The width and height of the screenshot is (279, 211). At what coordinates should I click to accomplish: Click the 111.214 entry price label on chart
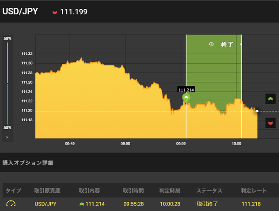(x=186, y=90)
